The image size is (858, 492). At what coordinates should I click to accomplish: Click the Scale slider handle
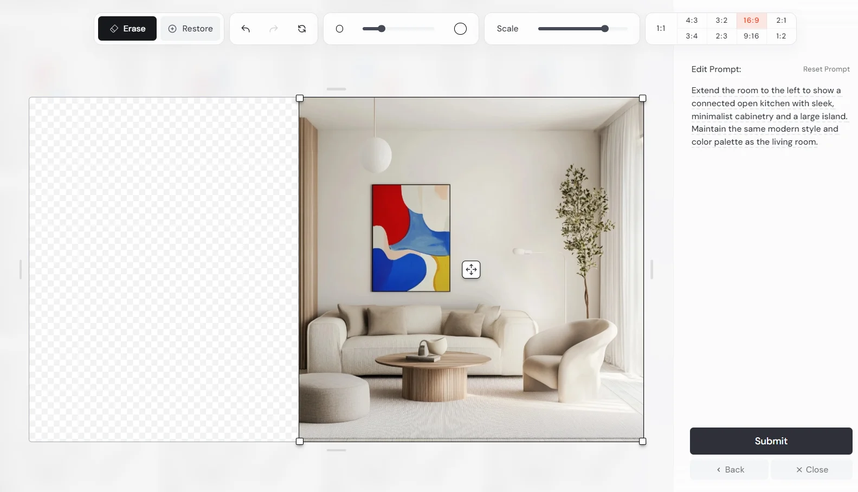click(x=605, y=29)
